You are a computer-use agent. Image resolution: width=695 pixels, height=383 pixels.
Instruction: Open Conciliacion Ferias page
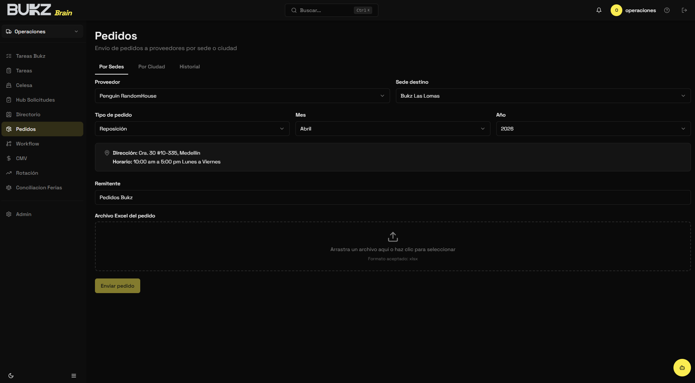tap(42, 187)
